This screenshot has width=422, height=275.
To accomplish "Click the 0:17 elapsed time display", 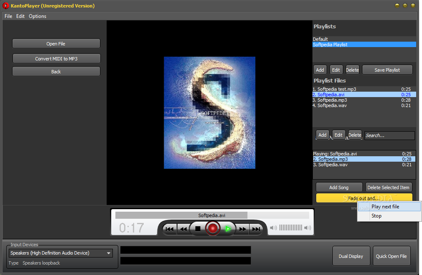I will [132, 227].
